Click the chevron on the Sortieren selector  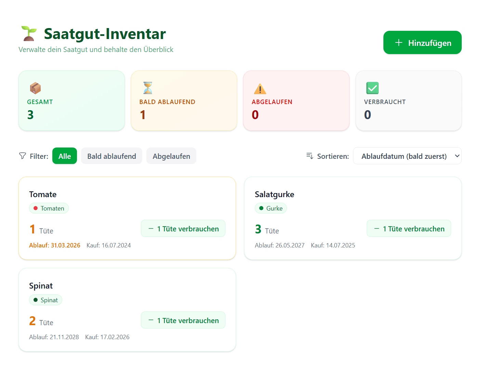(x=457, y=156)
